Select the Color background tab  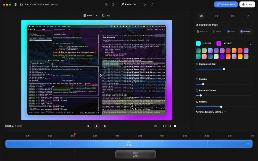pos(231,31)
